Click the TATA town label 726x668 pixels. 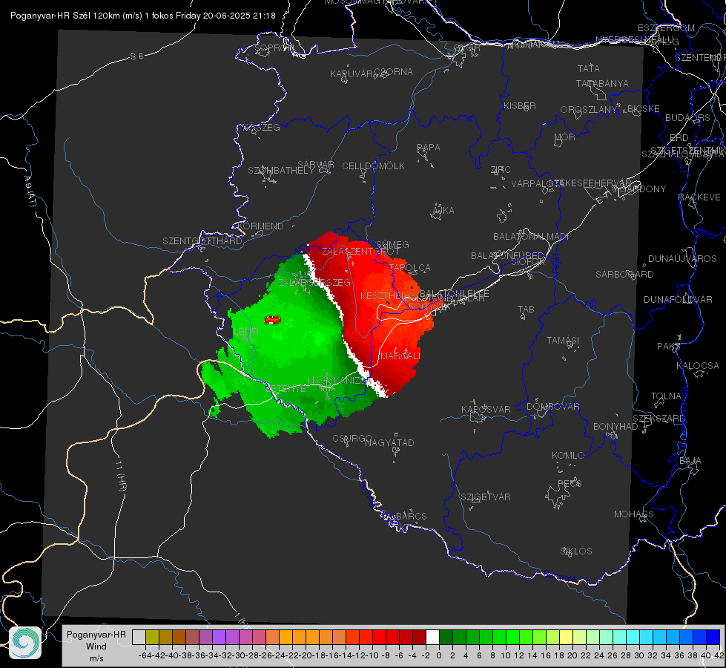tap(589, 68)
